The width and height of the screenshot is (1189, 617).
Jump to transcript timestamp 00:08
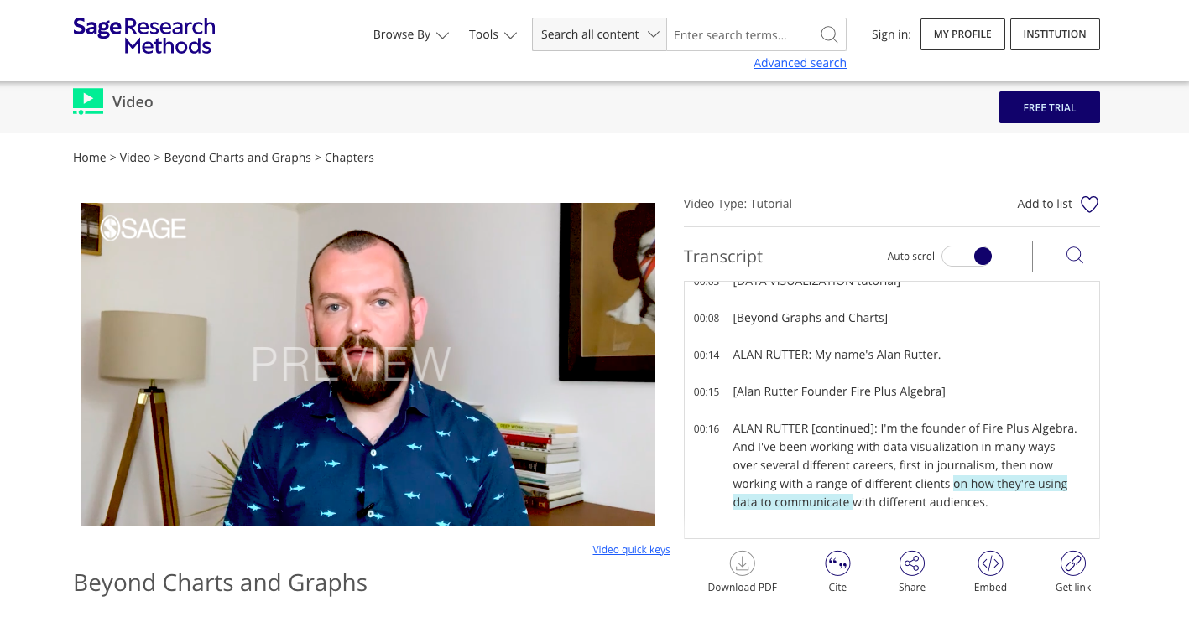707,319
